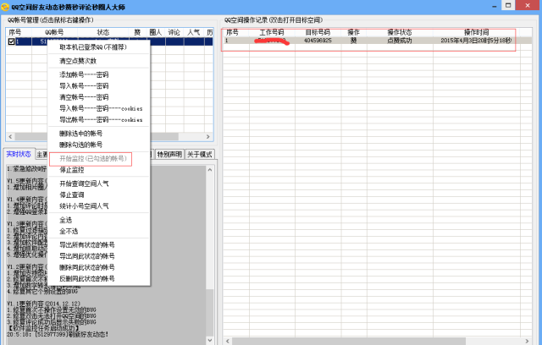This screenshot has width=542, height=345.
Task: Select 导入帐号----密码----cookies menu entry
Action: [x=101, y=108]
